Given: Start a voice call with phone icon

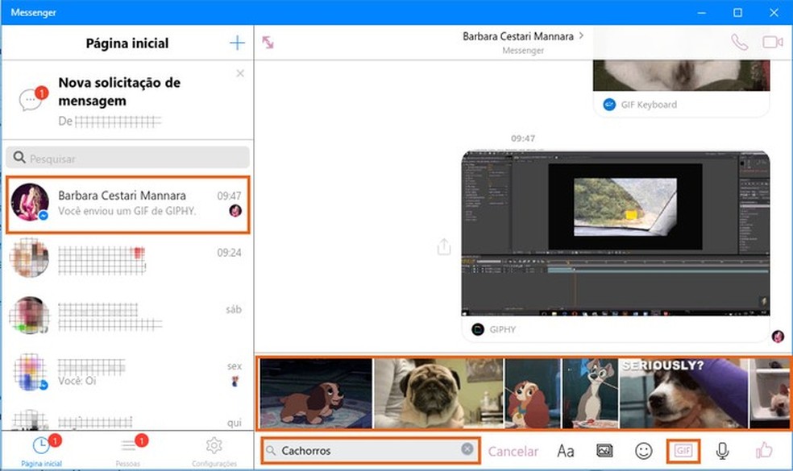Looking at the screenshot, I should [x=738, y=42].
